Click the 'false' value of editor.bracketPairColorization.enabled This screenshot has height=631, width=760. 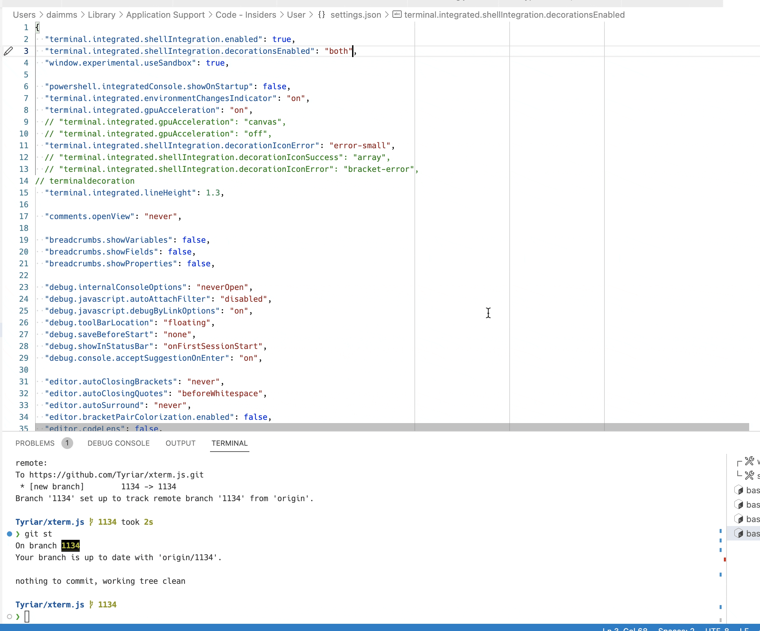(256, 417)
